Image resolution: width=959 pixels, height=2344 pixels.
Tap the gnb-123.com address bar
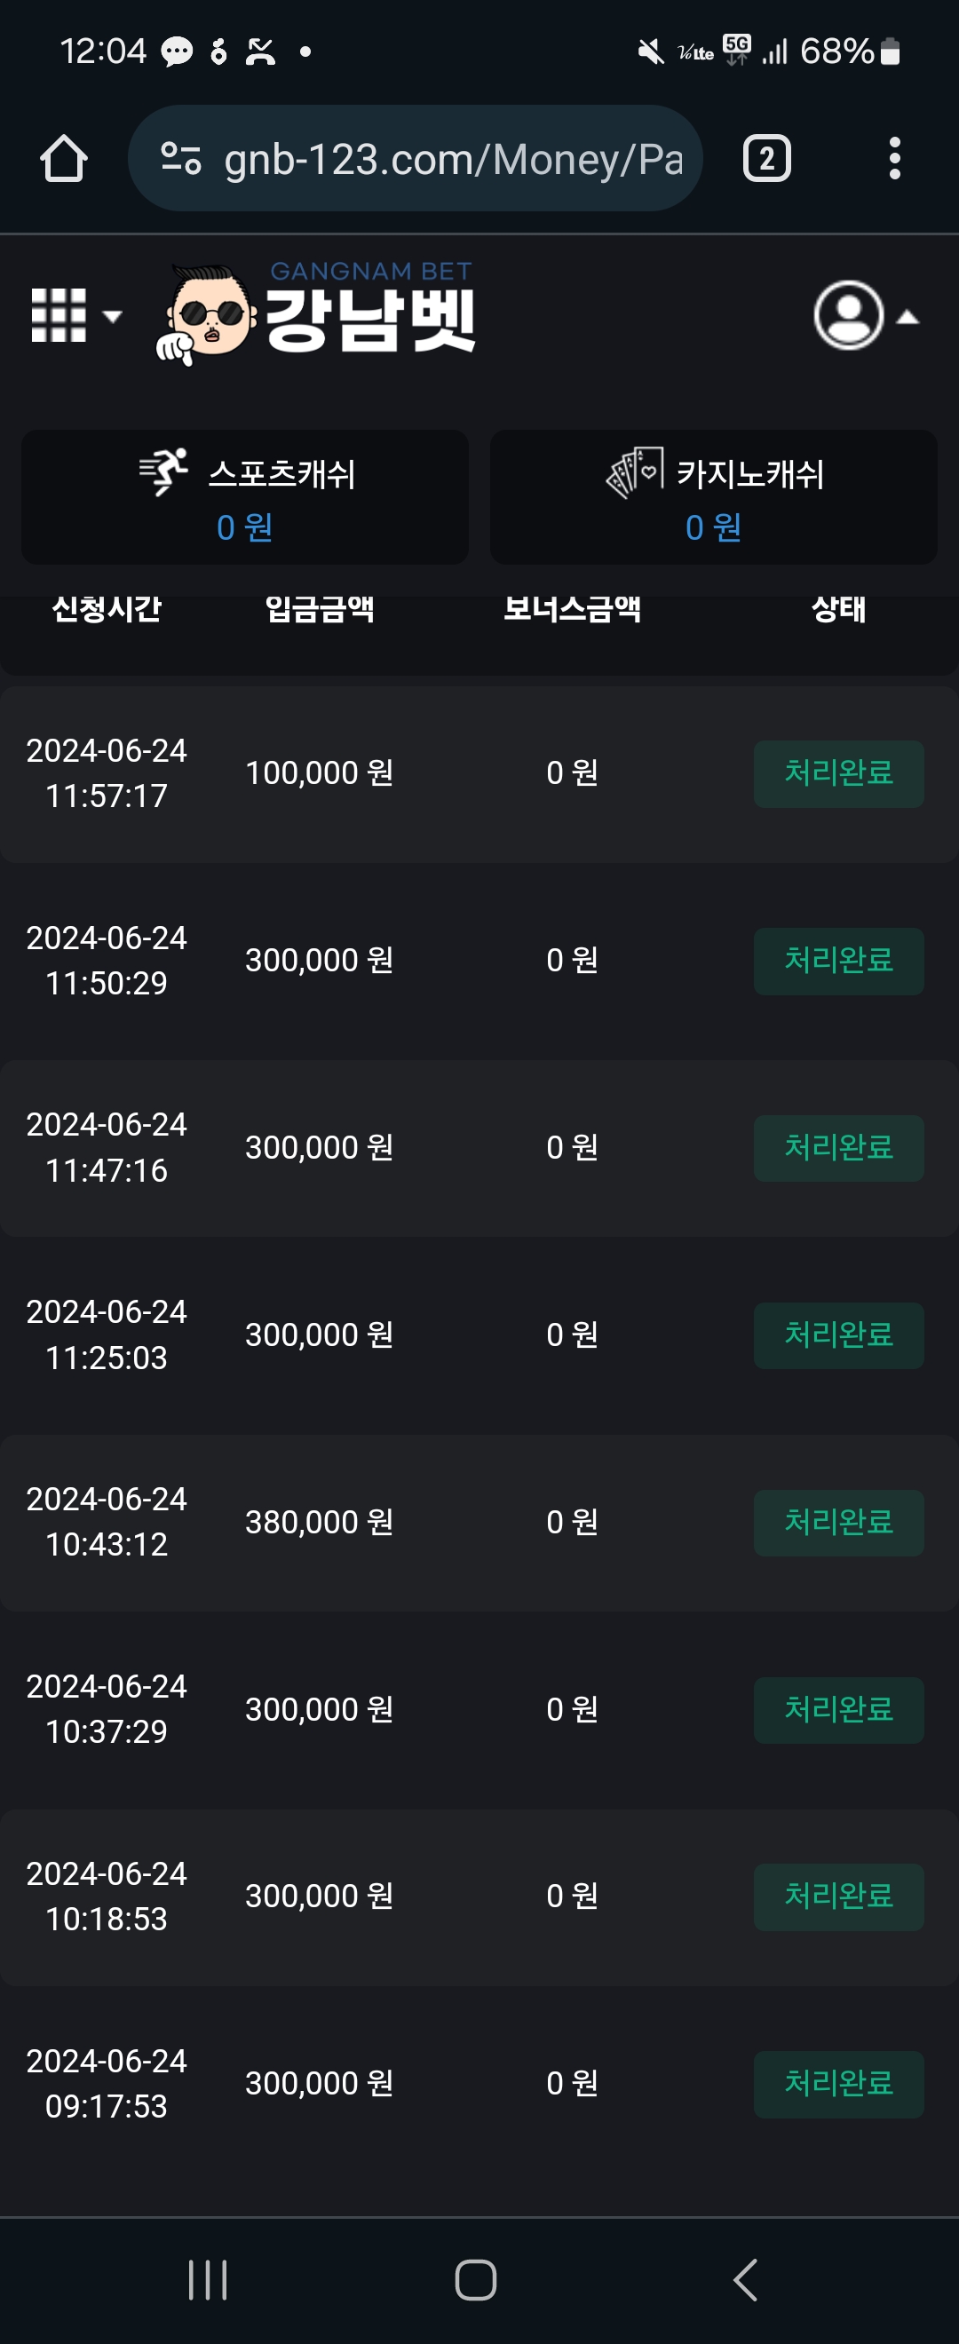(415, 159)
